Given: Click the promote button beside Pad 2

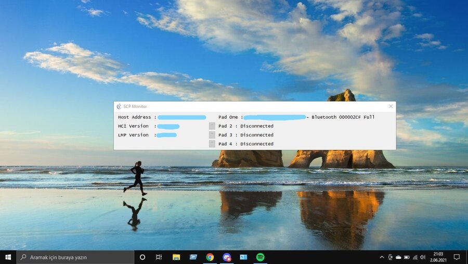Looking at the screenshot, I should [212, 126].
